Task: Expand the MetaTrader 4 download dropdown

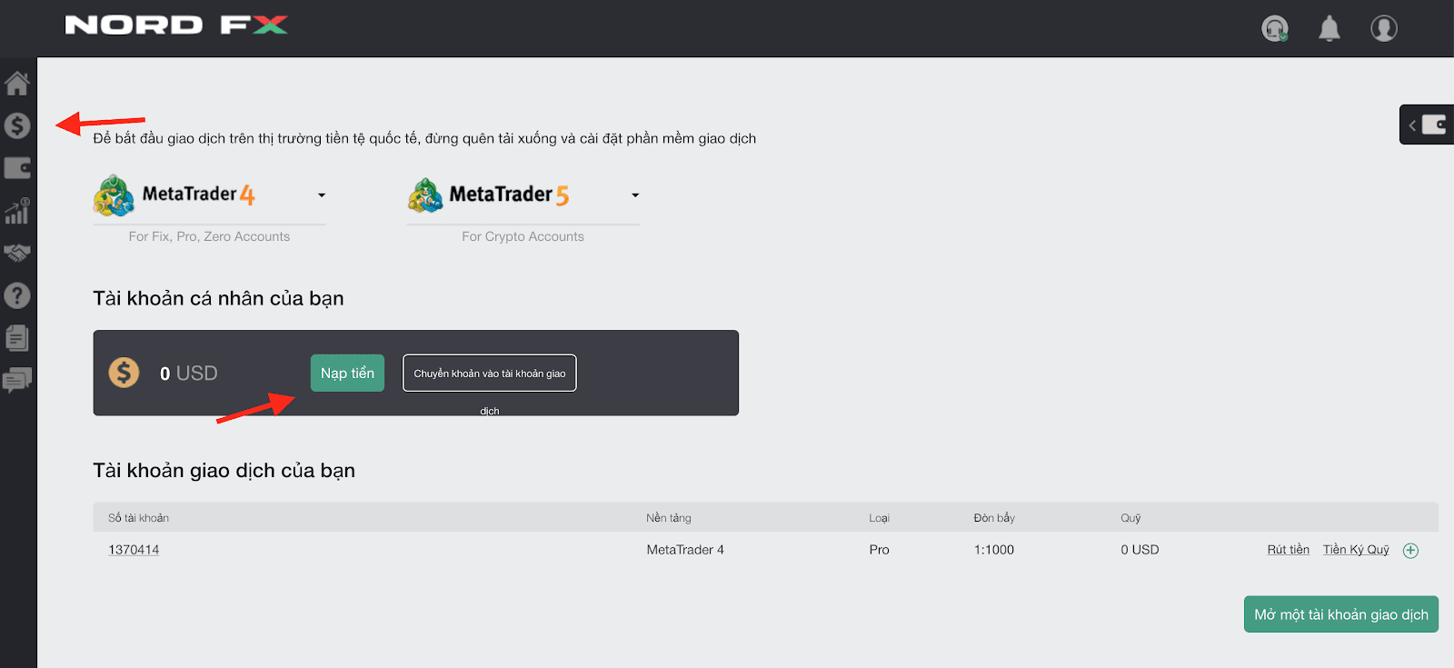Action: (322, 195)
